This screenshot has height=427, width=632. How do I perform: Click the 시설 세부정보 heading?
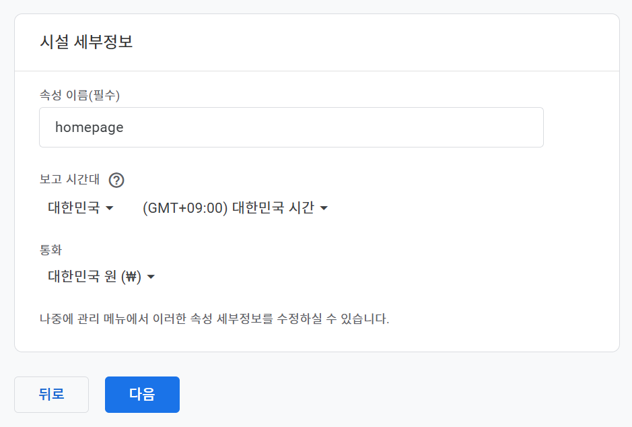tap(86, 42)
